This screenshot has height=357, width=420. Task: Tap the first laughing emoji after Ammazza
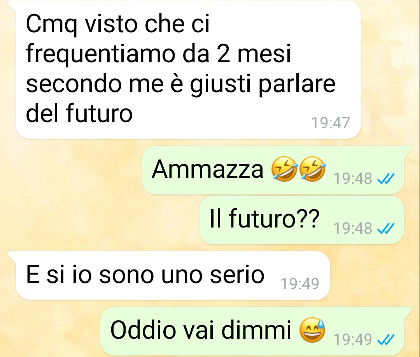(x=284, y=169)
